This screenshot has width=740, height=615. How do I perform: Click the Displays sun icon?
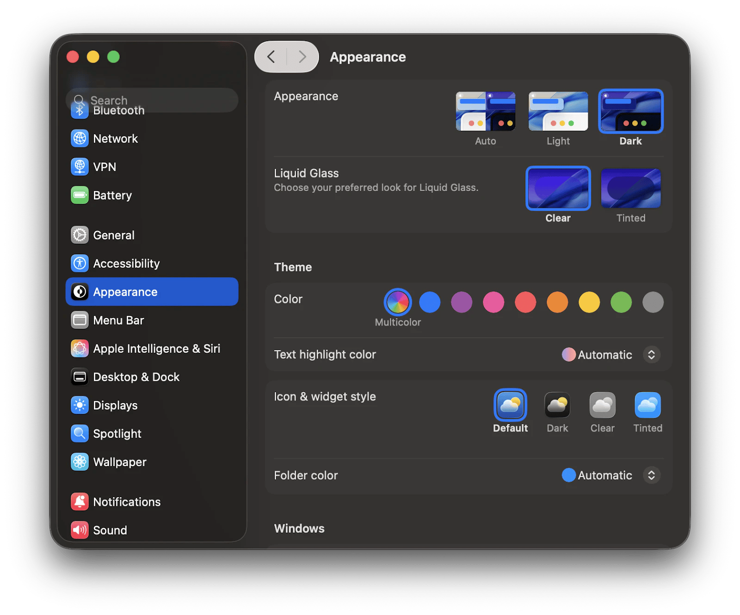click(80, 406)
